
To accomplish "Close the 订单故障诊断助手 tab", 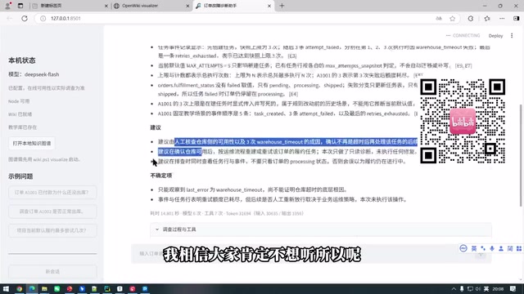I will 269,6.
